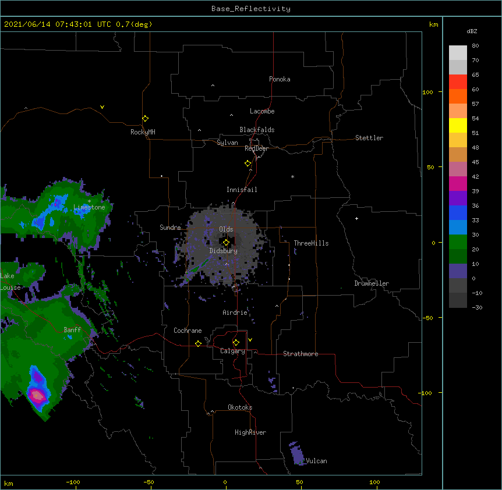The height and width of the screenshot is (490, 502).
Task: Click the HighRiver town label
Action: (x=250, y=432)
